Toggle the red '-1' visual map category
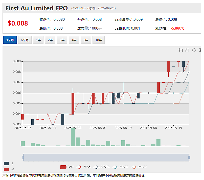Viewport: 204px width, 180px height. (x=6, y=170)
